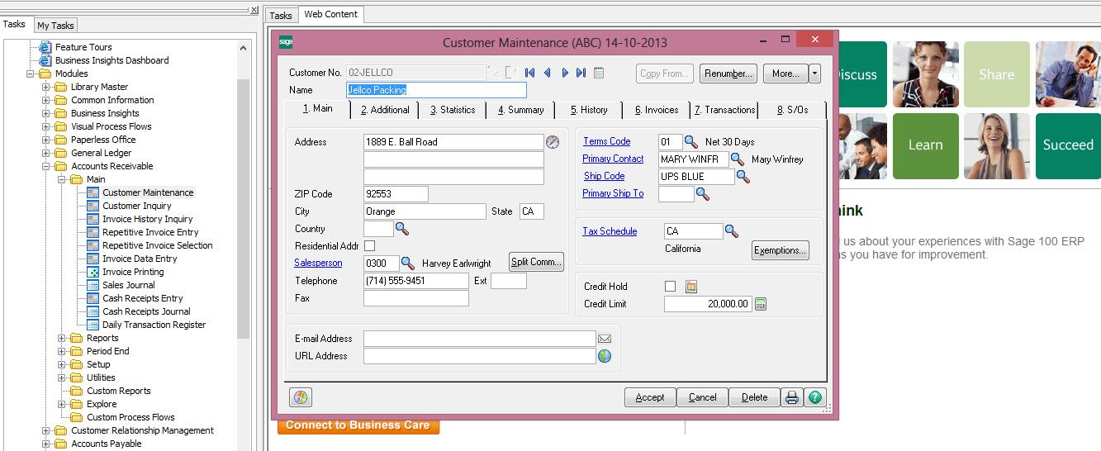Open Terms Code lookup magnifier
Image resolution: width=1101 pixels, height=451 pixels.
[690, 142]
